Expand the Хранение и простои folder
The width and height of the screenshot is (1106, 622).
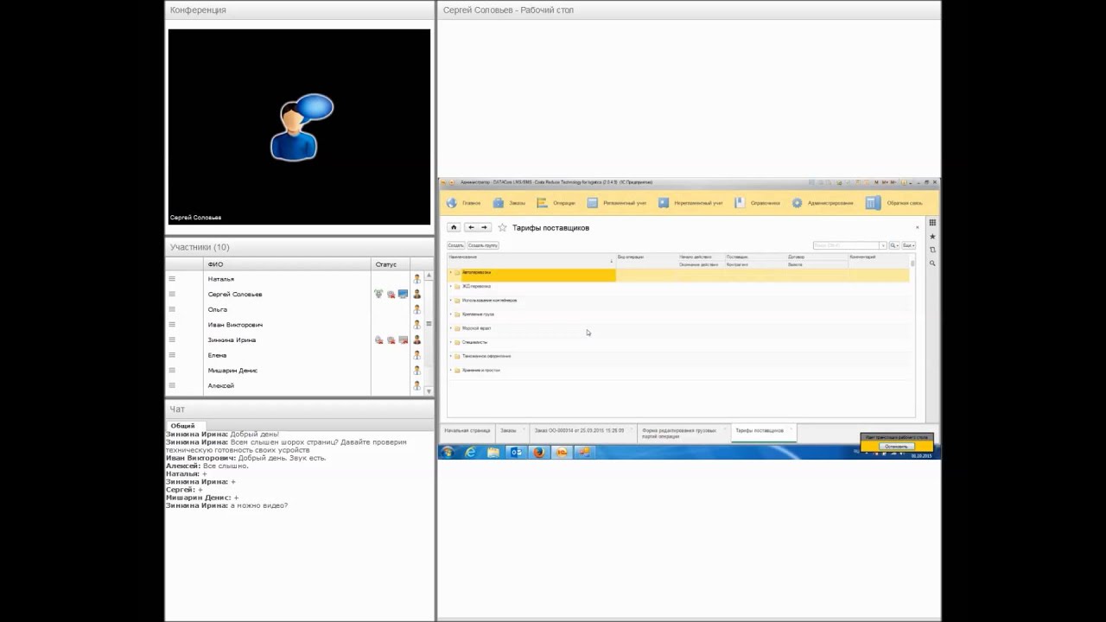450,370
